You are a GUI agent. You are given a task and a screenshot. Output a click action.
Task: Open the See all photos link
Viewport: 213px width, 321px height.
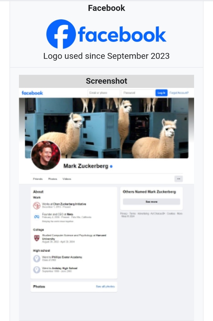[105, 286]
